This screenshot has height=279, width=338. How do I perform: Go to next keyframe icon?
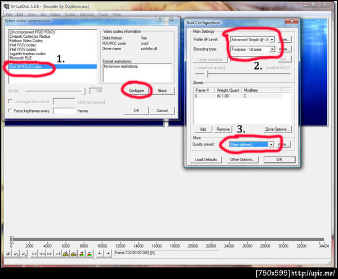click(x=74, y=254)
